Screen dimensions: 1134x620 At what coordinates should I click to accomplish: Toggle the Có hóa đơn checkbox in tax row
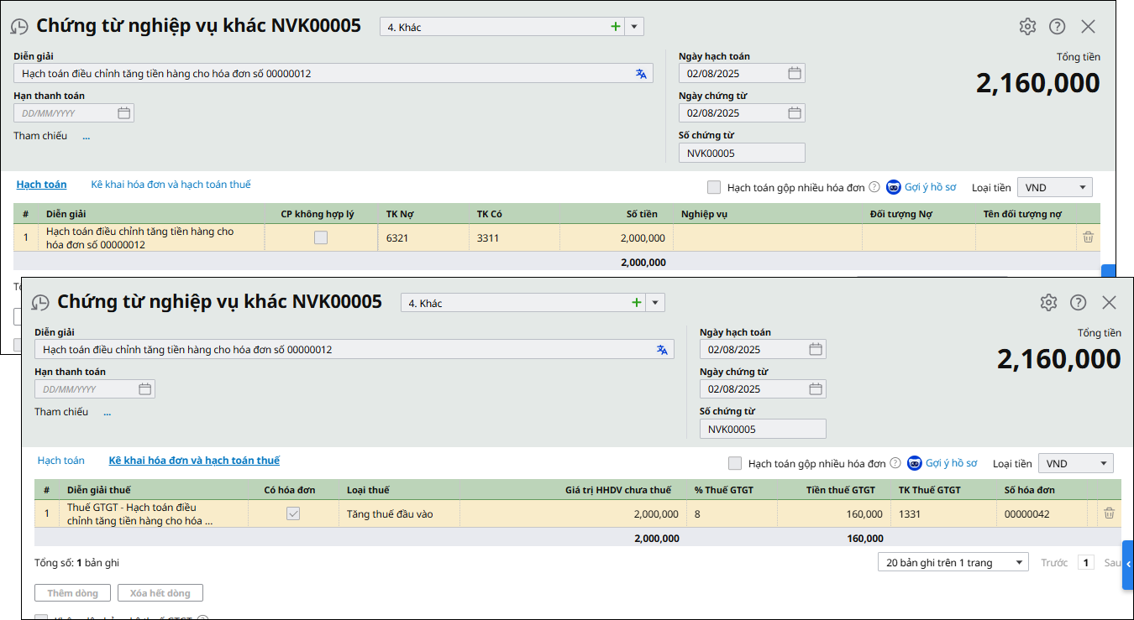pos(293,513)
